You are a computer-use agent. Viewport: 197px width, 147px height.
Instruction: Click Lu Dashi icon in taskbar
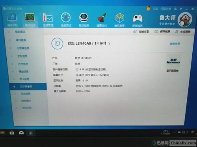click(x=31, y=133)
